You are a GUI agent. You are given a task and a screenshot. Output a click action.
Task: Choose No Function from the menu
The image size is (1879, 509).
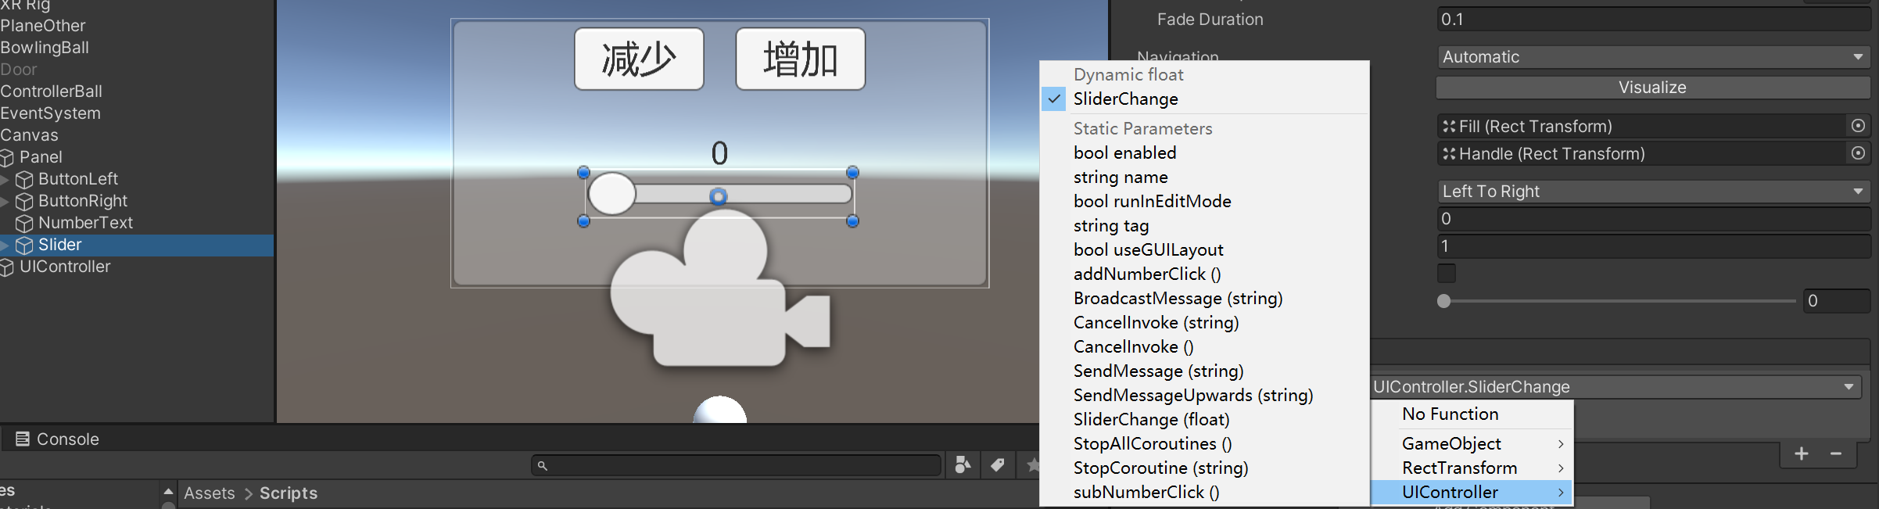1450,414
